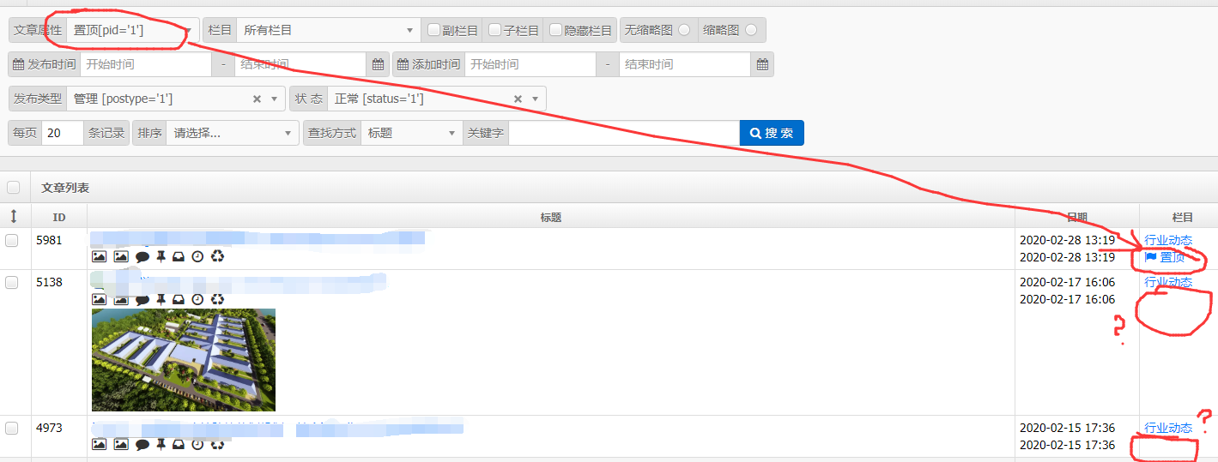Click the first picture icon in row 5981
1218x462 pixels.
click(100, 256)
